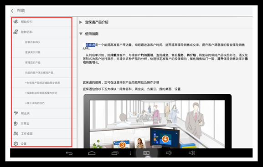Tap the screenshot camera icon in navigation bar
This screenshot has width=263, height=167.
tap(146, 153)
